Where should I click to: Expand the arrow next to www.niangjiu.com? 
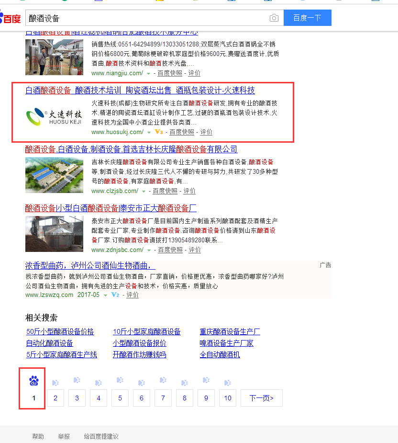pyautogui.click(x=148, y=73)
